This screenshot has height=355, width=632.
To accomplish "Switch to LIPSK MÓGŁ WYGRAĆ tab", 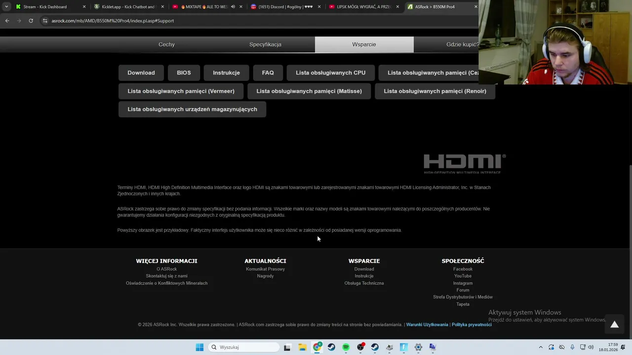I will 363,7.
